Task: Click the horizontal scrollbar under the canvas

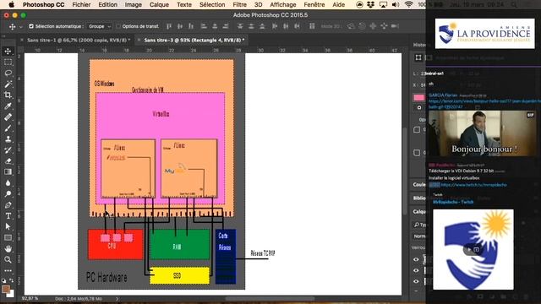Action: pos(270,298)
